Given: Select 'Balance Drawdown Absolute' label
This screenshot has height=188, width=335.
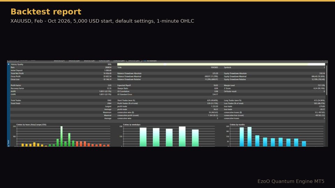Looking at the screenshot, I should tap(129, 73).
